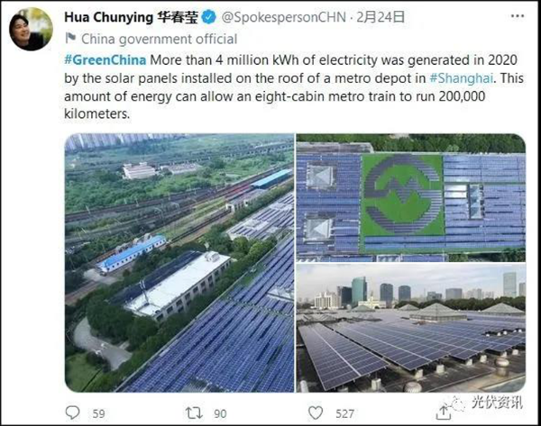Viewport: 541px width, 426px height.
Task: Open the @SpokespersonCHN handle
Action: point(284,17)
